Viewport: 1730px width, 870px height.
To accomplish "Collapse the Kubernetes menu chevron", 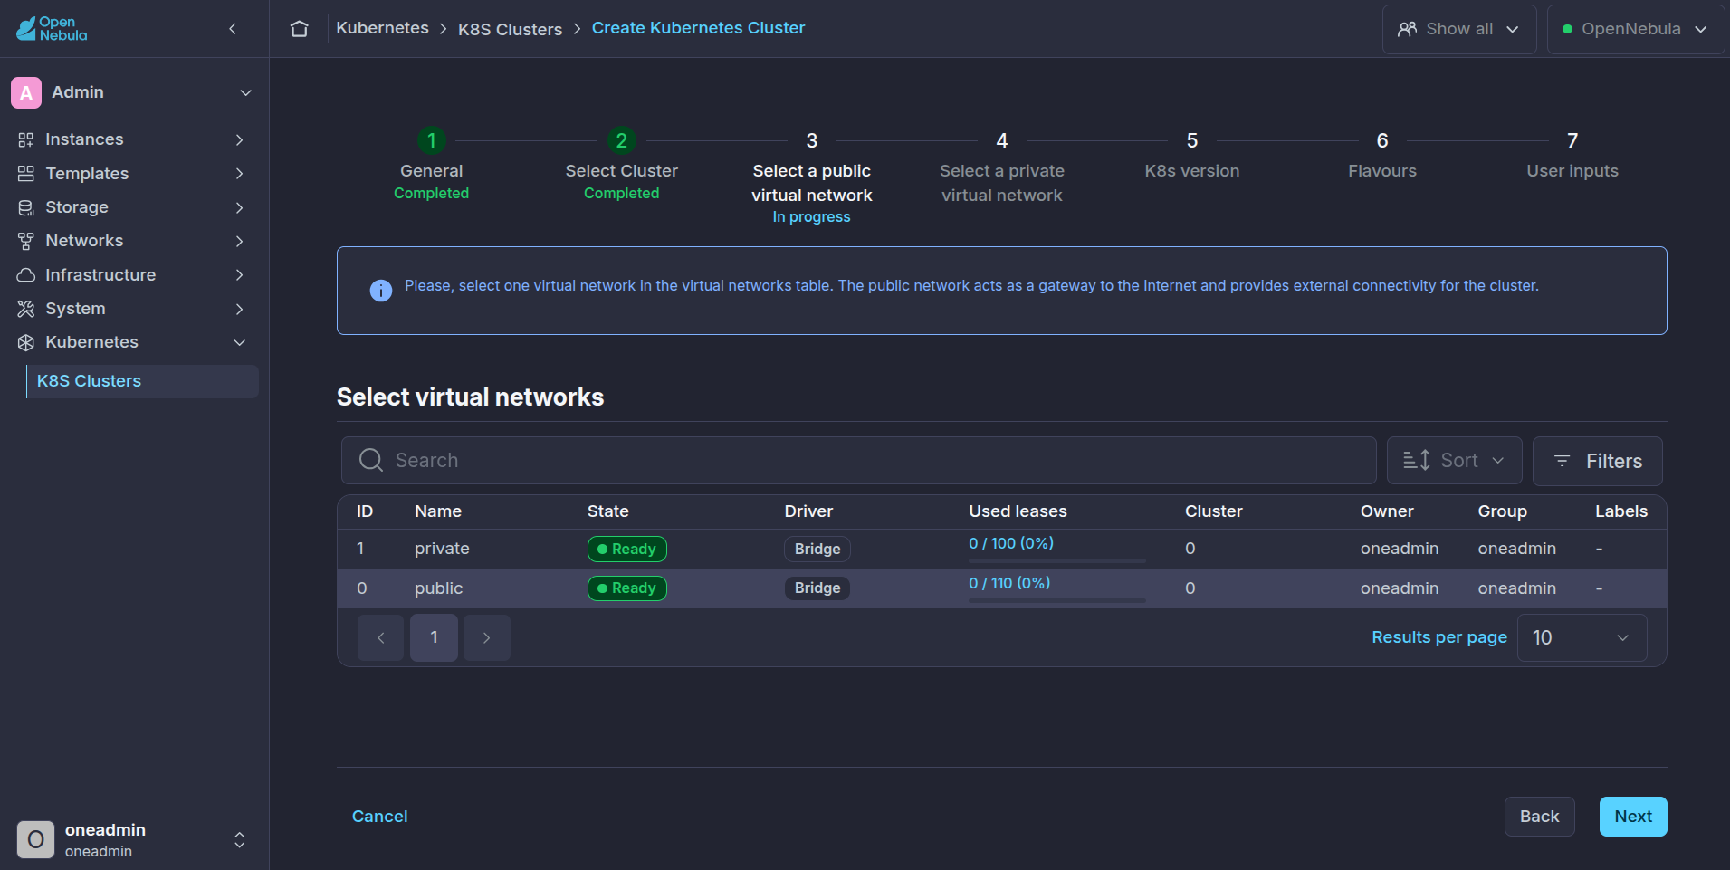I will (239, 342).
